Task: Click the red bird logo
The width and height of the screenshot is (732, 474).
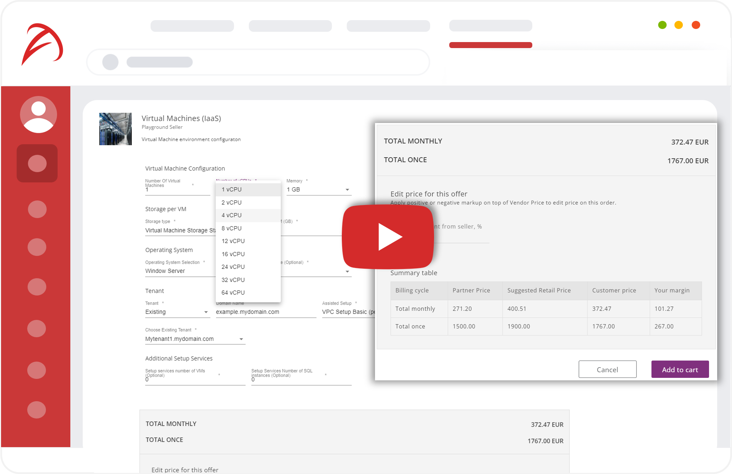Action: (42, 44)
